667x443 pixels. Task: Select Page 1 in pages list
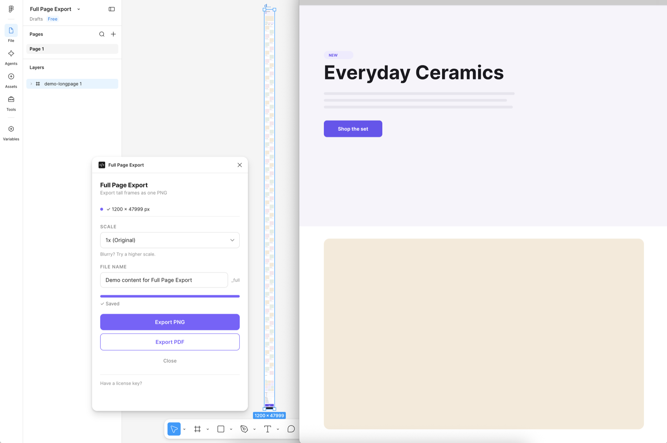point(72,49)
